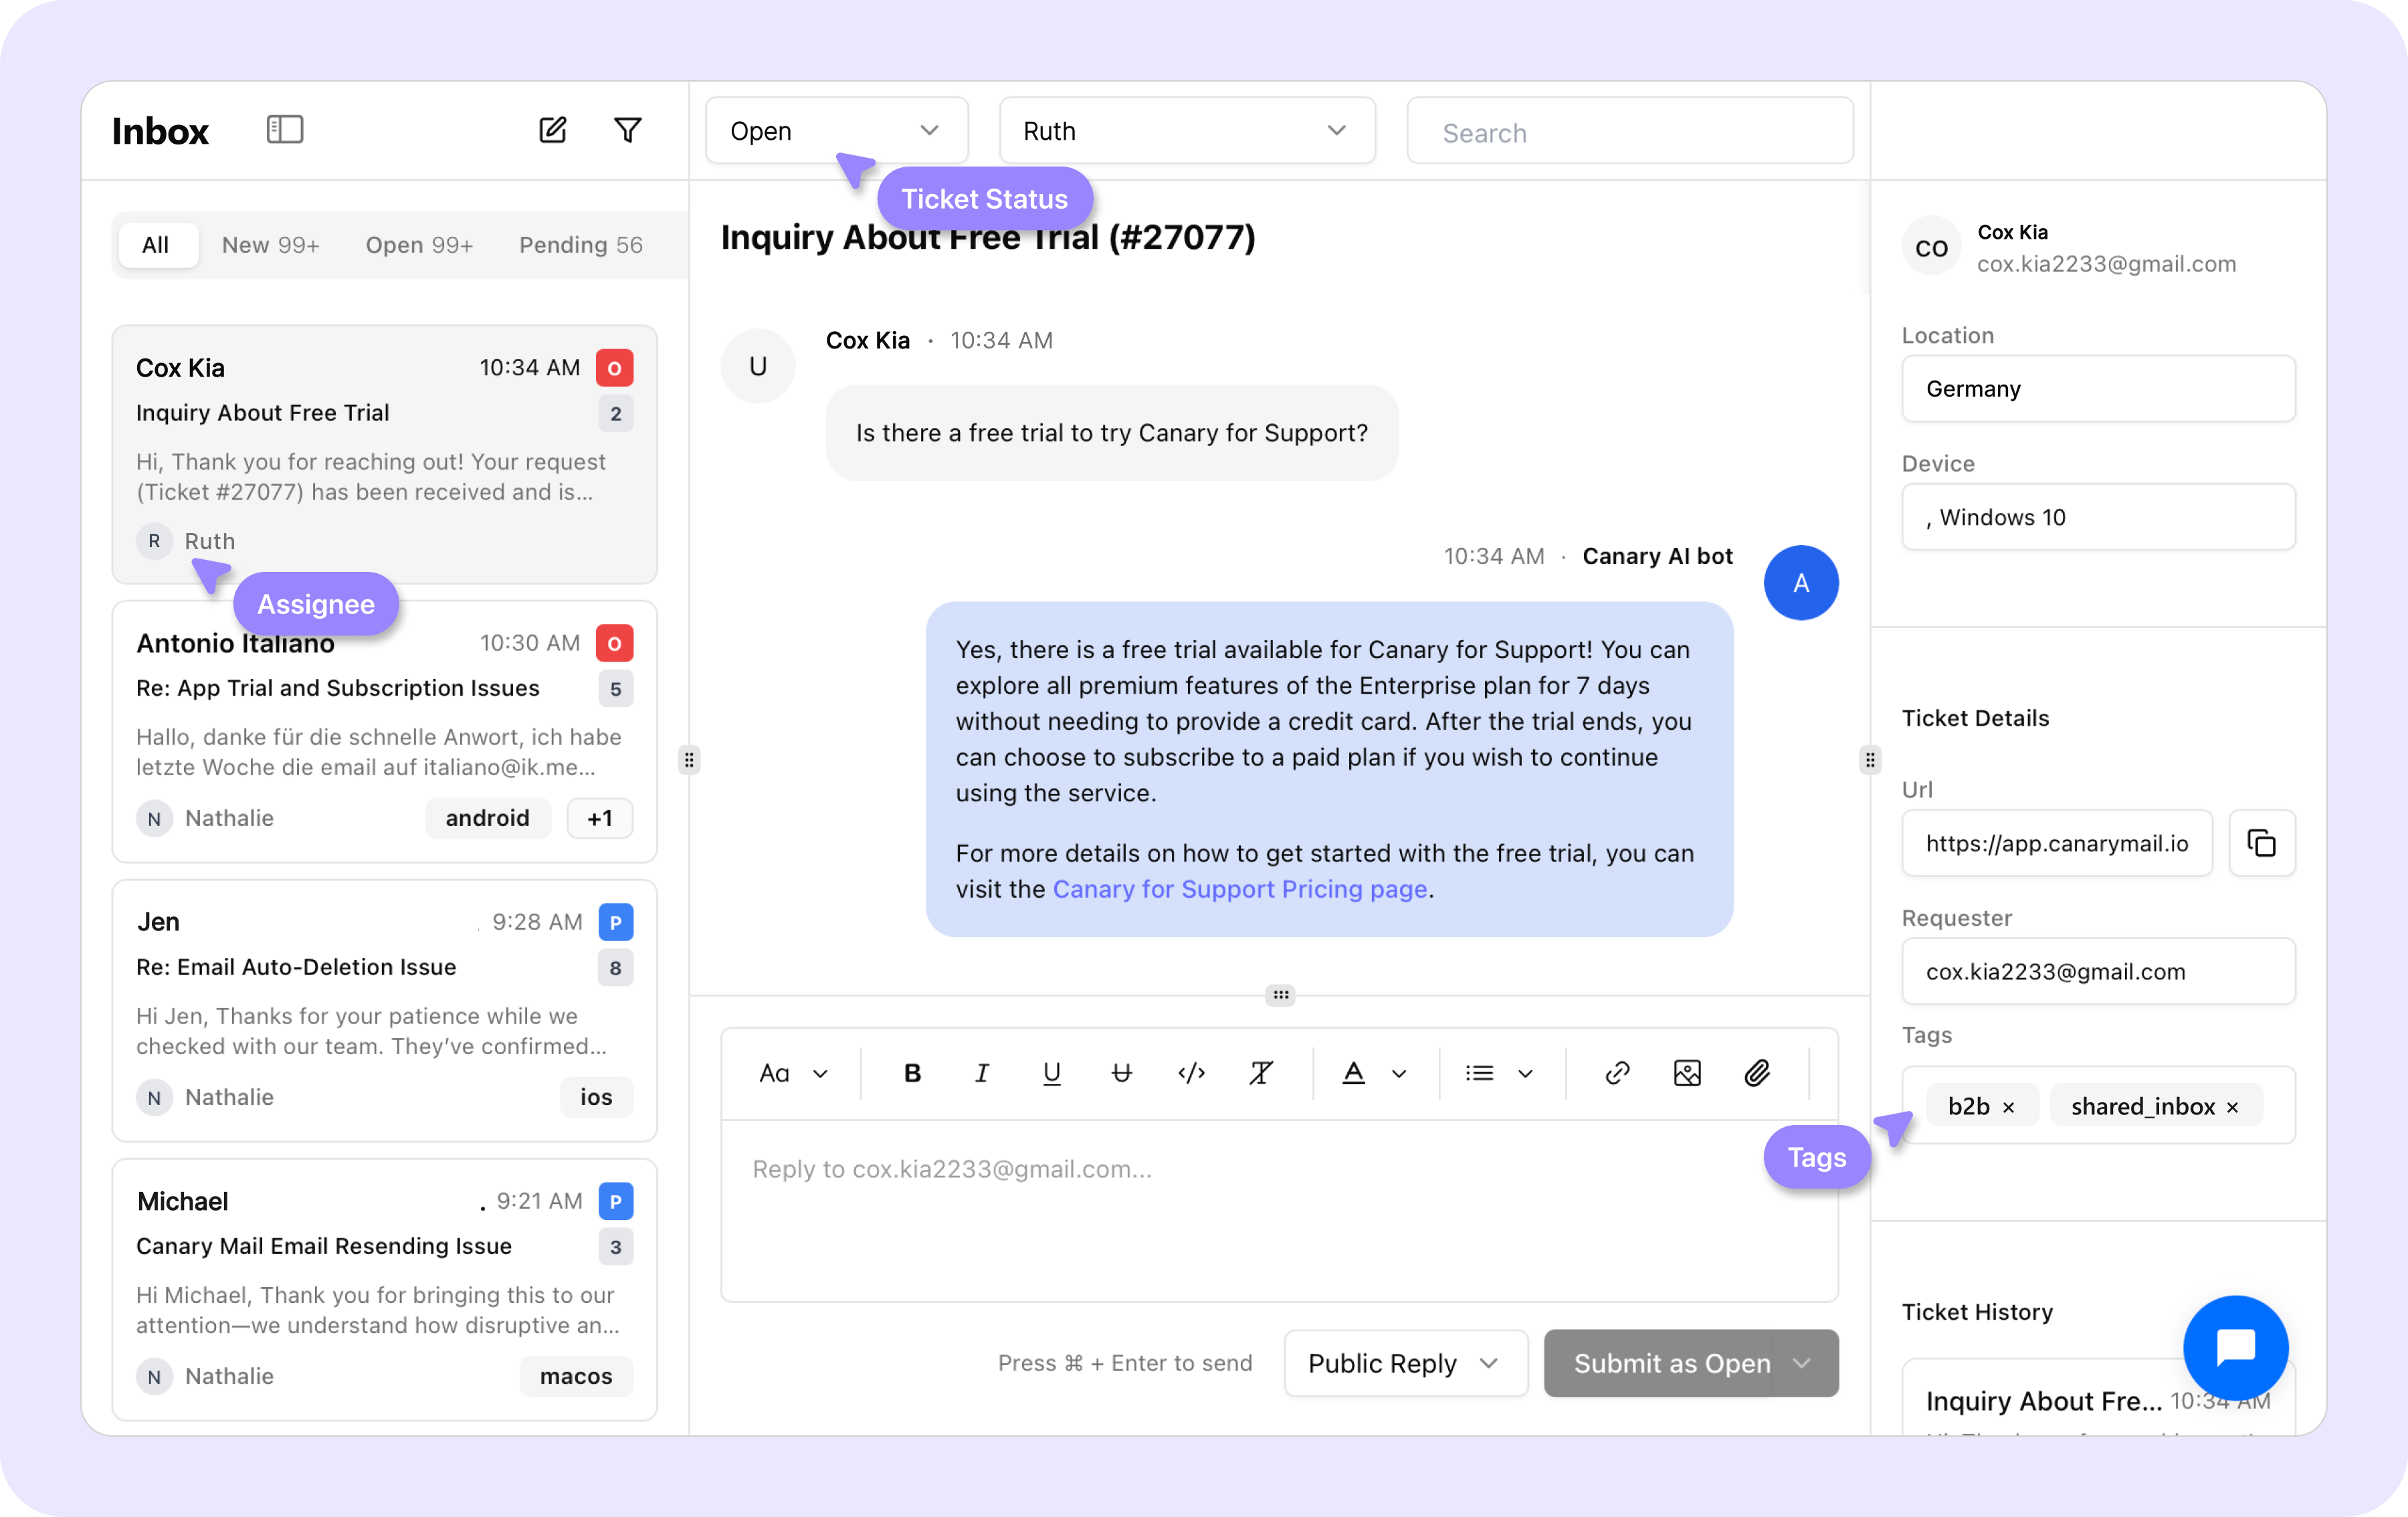Click the Italic formatting icon

coord(981,1073)
